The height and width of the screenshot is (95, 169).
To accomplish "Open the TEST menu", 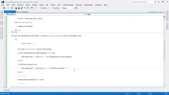I will (x=59, y=5).
